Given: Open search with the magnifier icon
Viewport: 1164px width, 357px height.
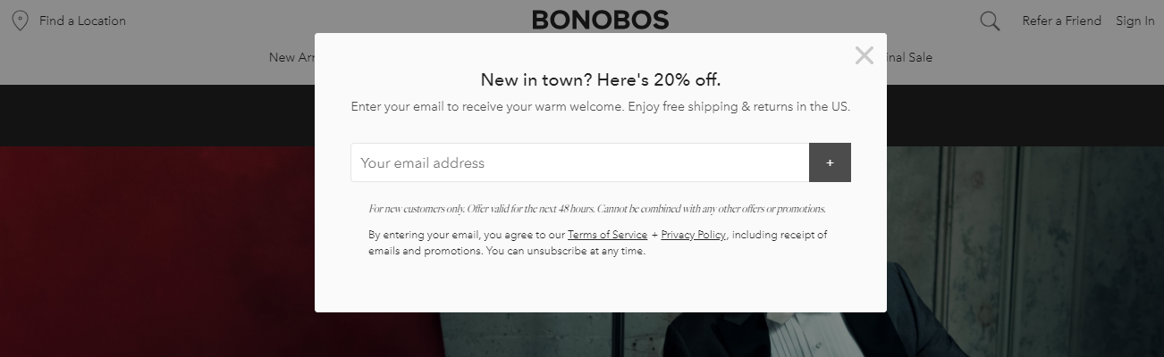Looking at the screenshot, I should point(990,21).
